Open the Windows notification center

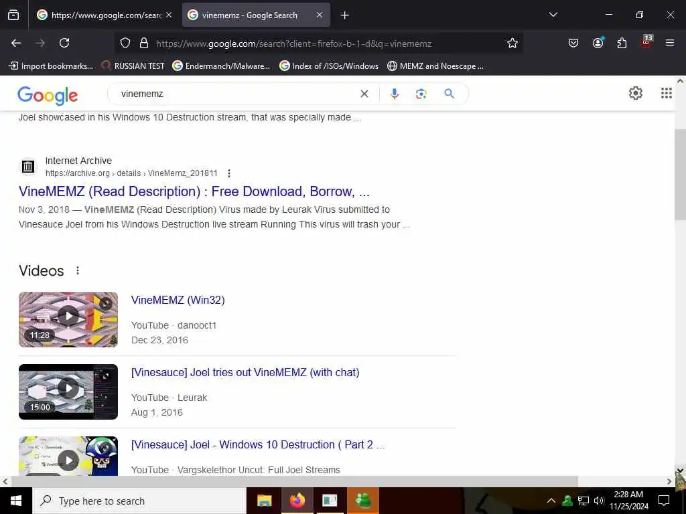tap(664, 501)
